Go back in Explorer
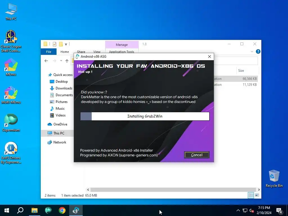 click(x=46, y=61)
